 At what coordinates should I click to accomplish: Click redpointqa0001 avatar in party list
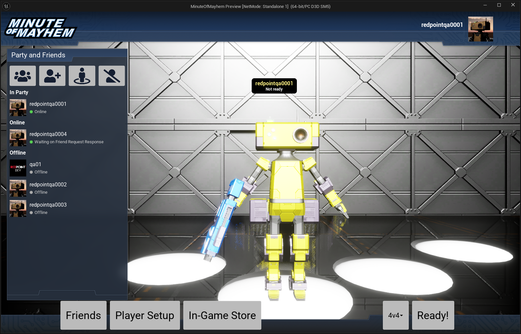point(18,107)
